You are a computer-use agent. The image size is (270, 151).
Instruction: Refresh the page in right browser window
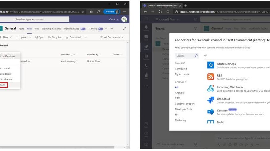tap(160, 12)
